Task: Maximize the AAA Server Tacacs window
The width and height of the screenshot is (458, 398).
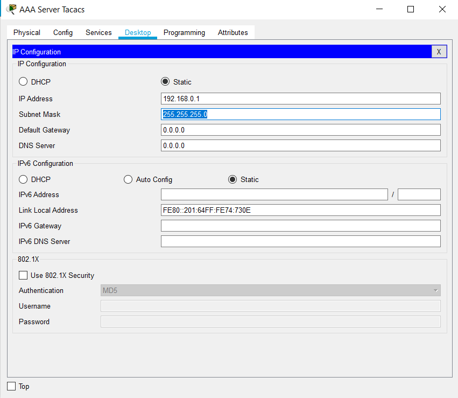Action: pyautogui.click(x=411, y=9)
